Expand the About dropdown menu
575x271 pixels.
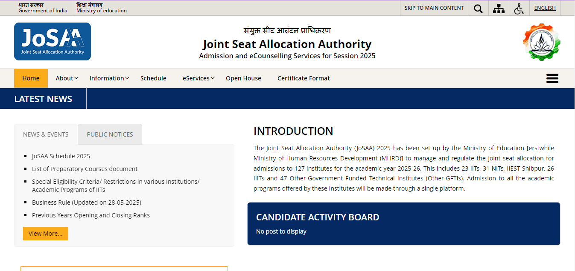[x=67, y=78]
